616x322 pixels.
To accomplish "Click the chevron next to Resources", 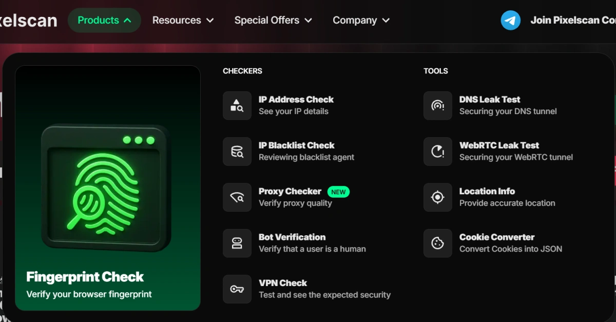I will (209, 21).
